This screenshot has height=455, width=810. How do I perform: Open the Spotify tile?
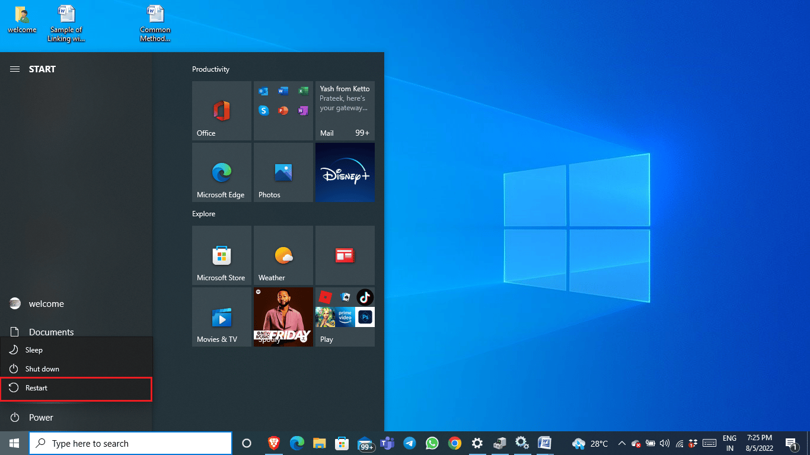283,317
